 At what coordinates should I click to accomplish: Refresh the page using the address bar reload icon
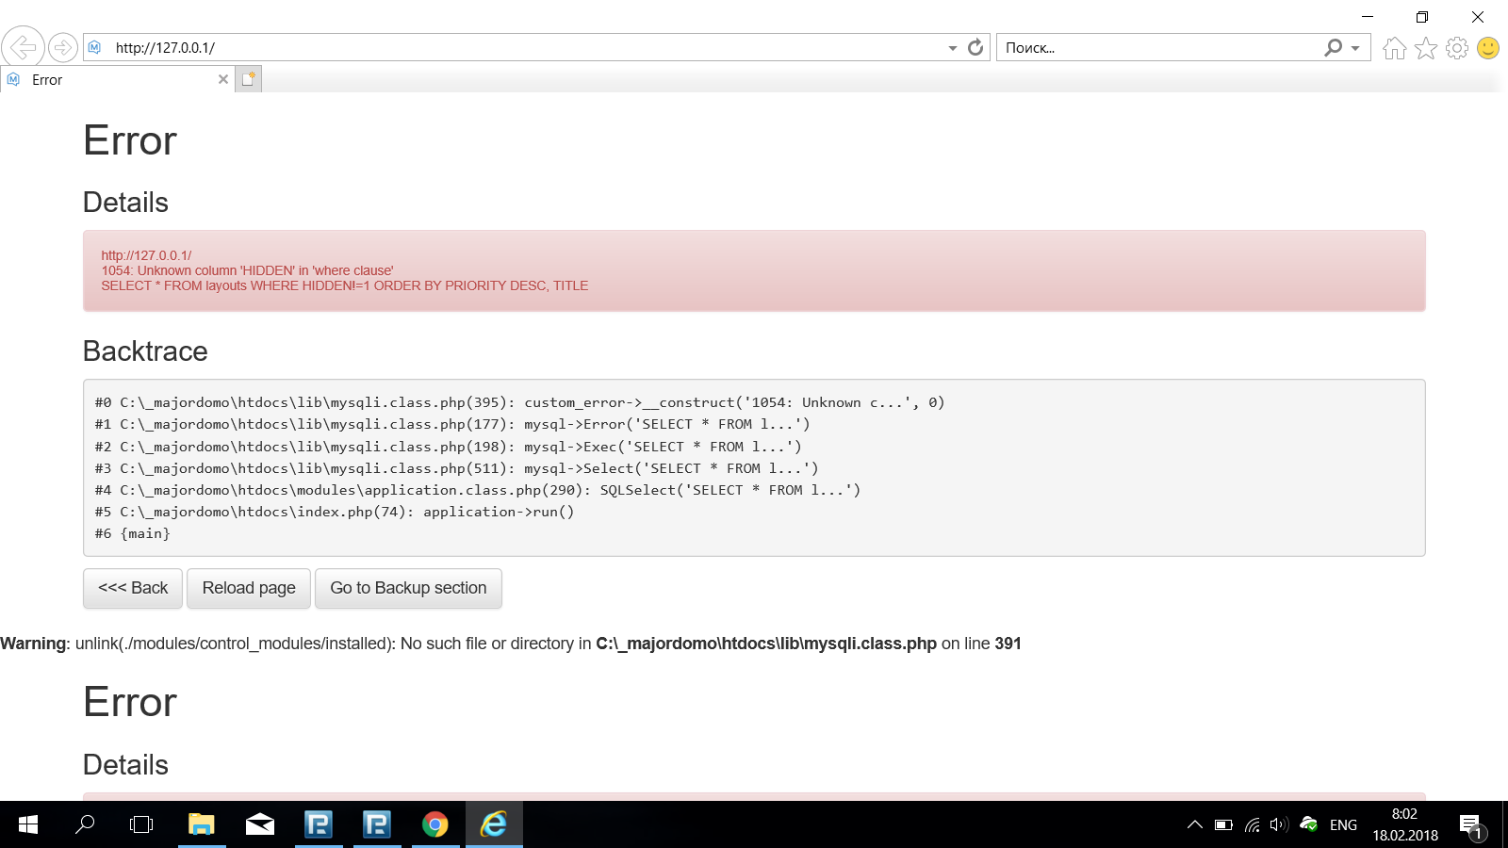click(975, 47)
